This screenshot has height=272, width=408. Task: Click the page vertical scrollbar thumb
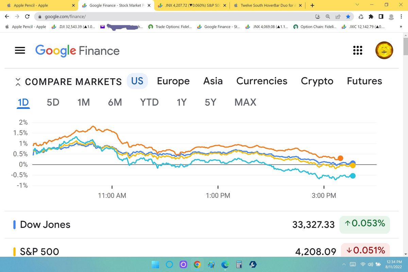405,46
